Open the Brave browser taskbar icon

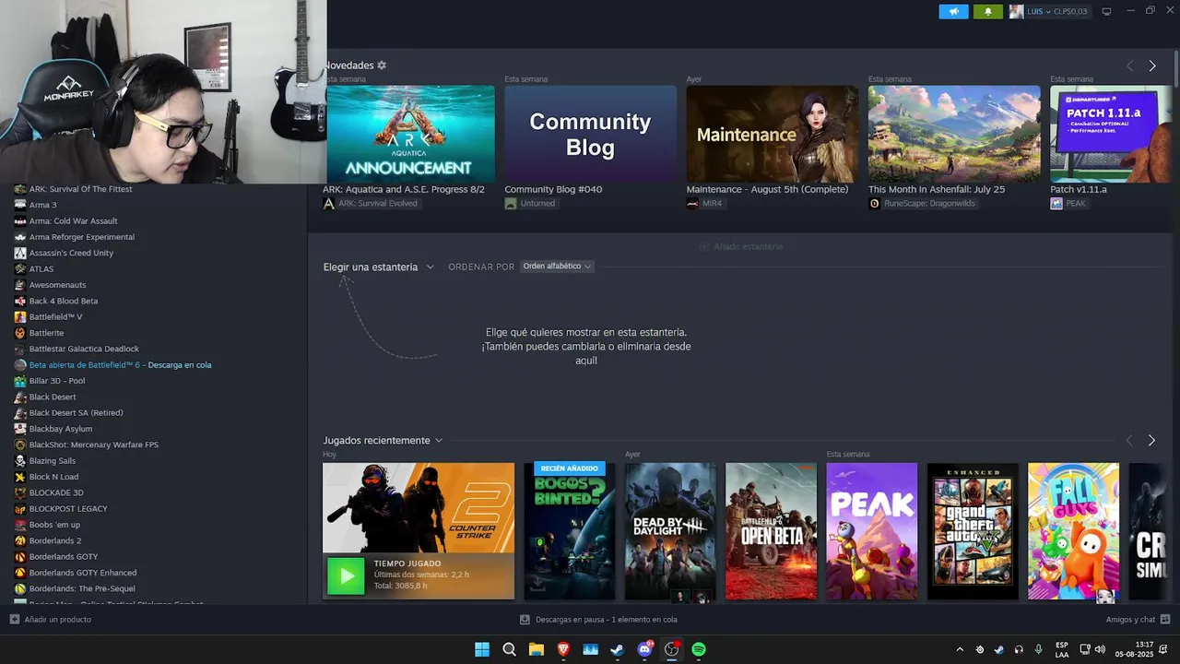[563, 649]
